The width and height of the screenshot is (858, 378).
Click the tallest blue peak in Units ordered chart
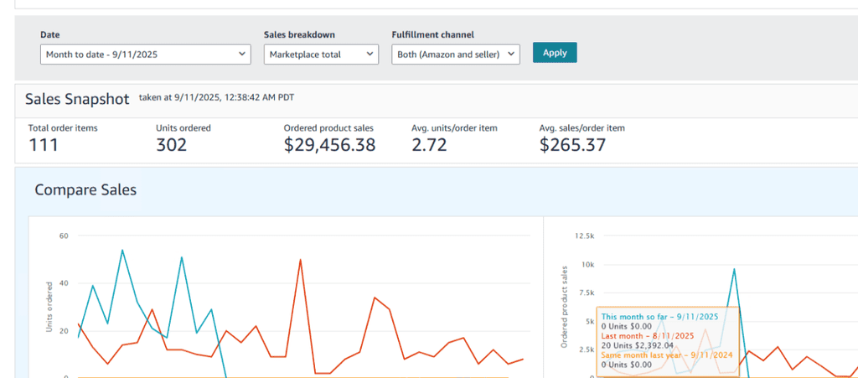[122, 250]
